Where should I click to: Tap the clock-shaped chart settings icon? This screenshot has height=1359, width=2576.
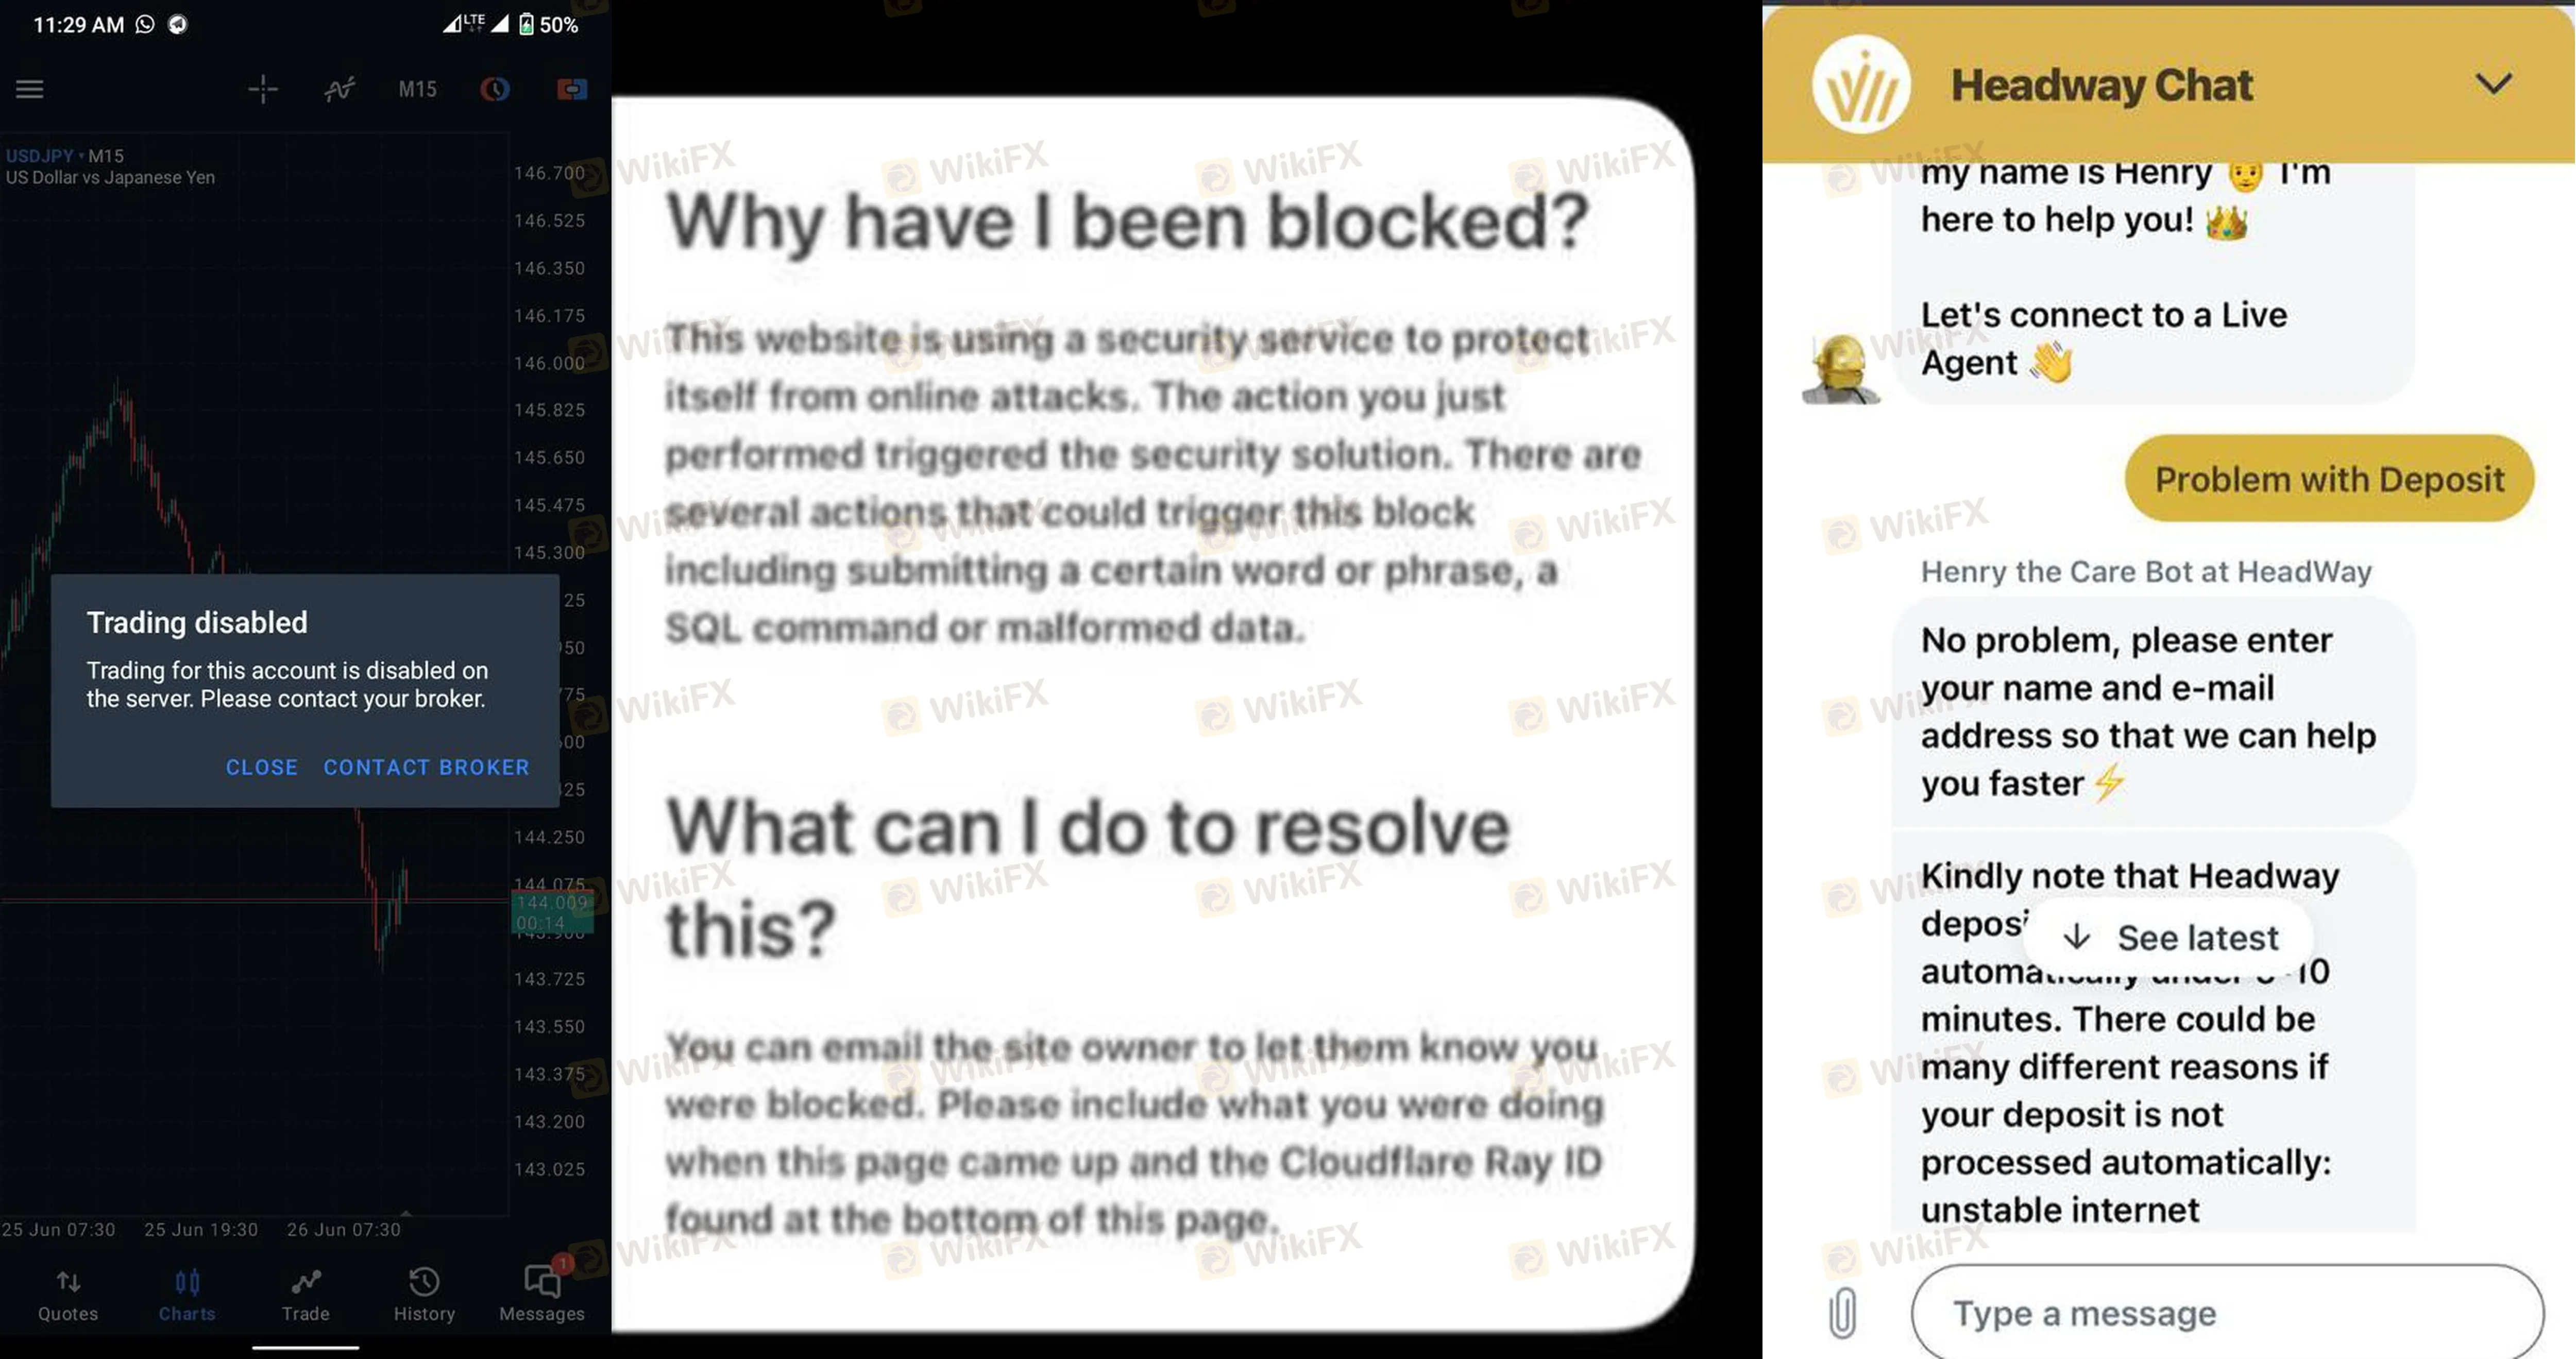coord(495,89)
